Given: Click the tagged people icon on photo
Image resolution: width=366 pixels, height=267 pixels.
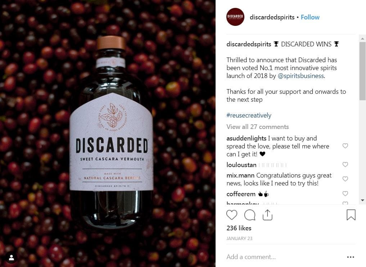Looking at the screenshot, I should 11,258.
